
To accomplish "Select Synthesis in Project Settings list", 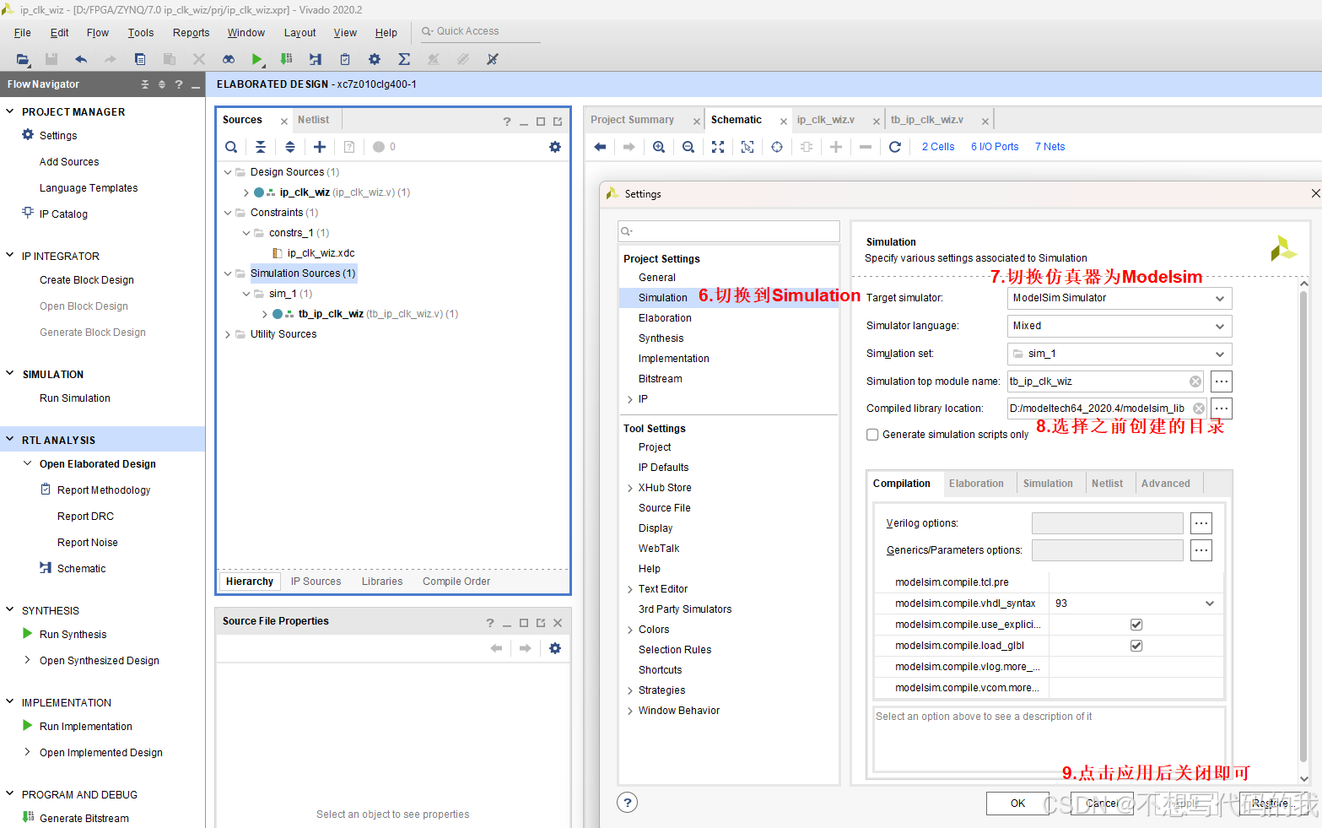I will pyautogui.click(x=661, y=338).
